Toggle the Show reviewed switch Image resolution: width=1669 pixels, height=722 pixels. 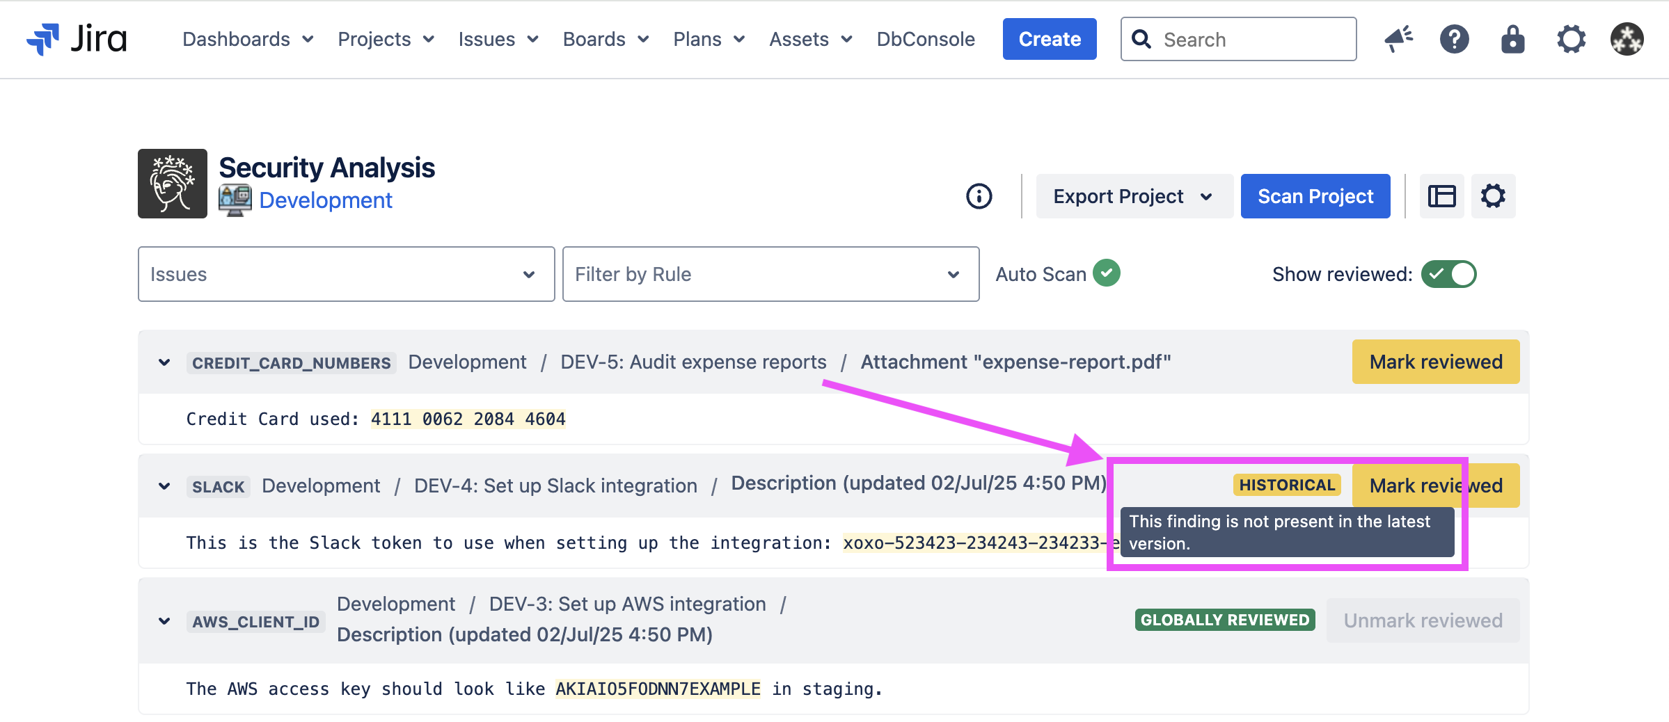(1448, 274)
